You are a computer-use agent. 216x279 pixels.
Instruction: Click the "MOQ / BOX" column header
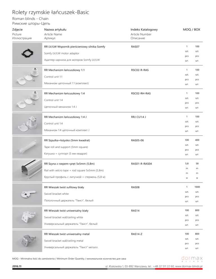[191, 29]
